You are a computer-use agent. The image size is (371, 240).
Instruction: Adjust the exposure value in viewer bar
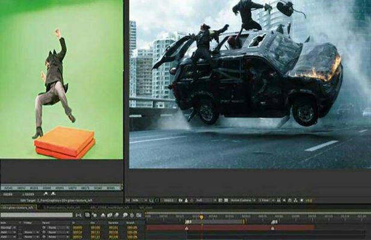308,200
